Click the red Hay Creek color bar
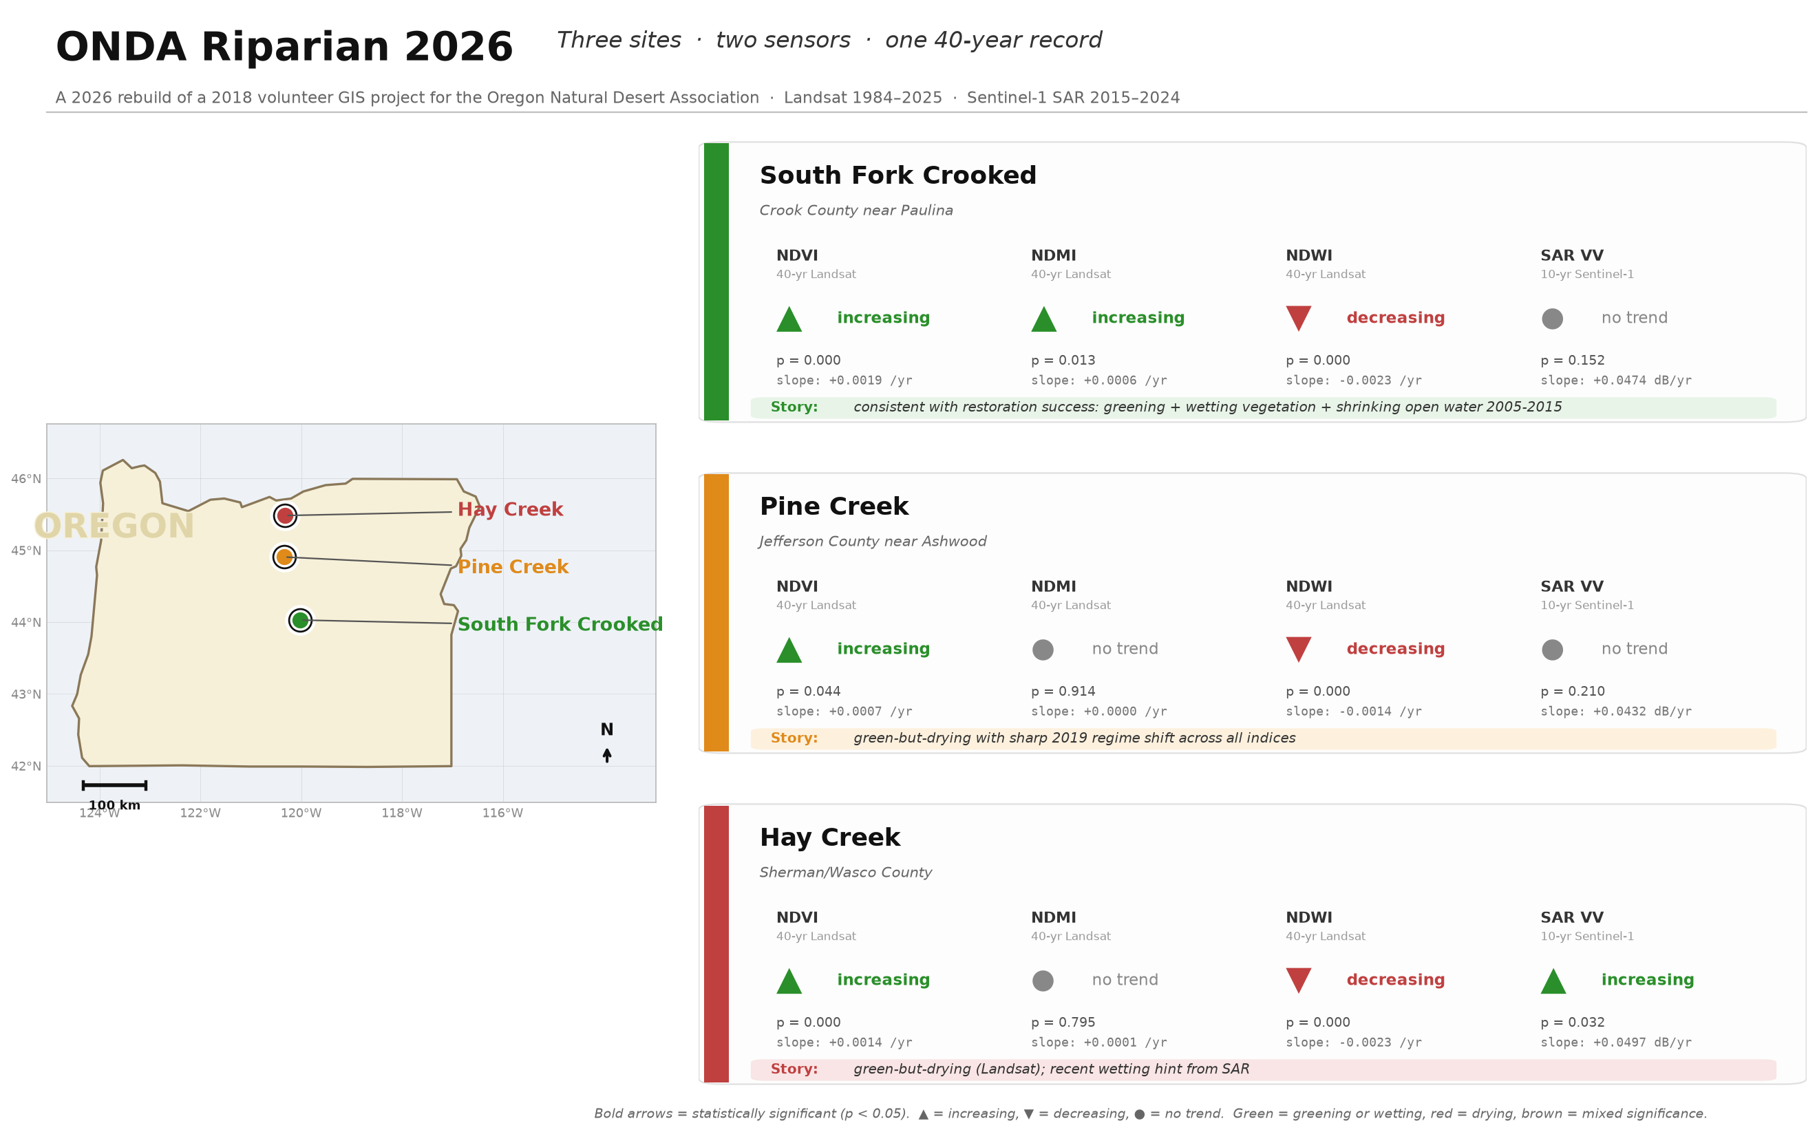 [x=716, y=943]
